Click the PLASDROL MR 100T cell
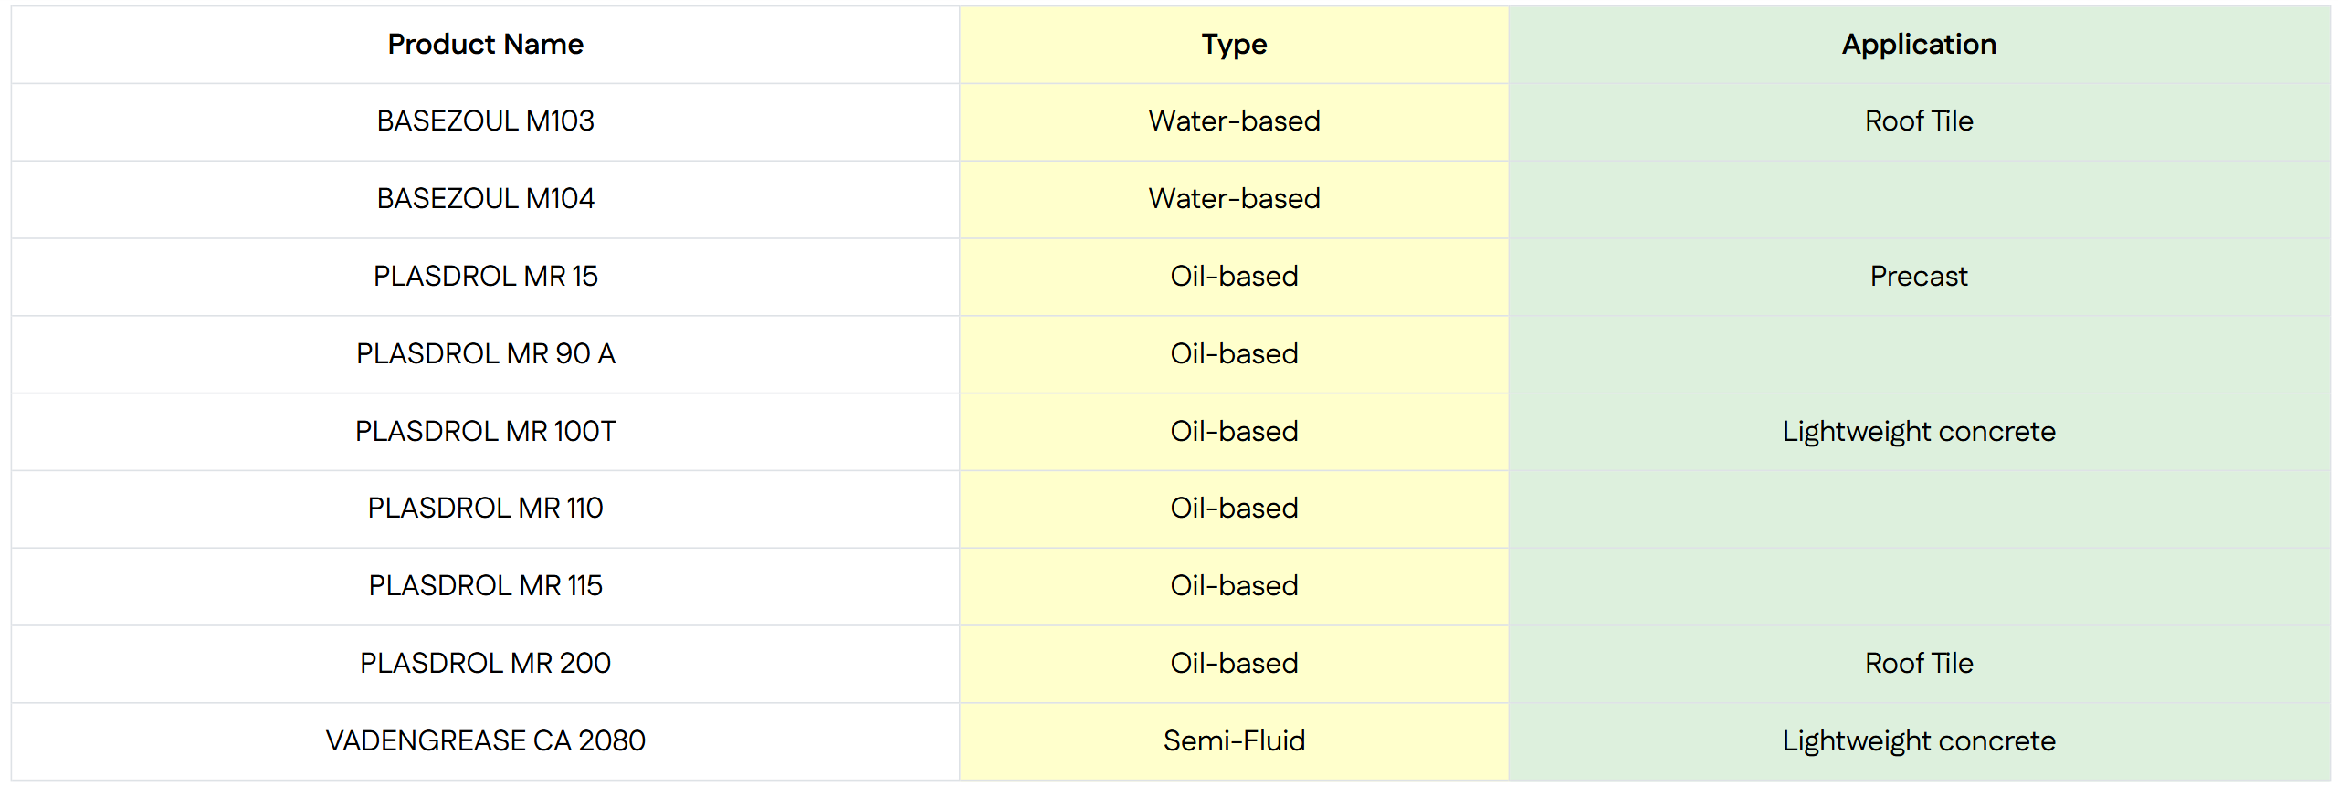 coord(485,431)
